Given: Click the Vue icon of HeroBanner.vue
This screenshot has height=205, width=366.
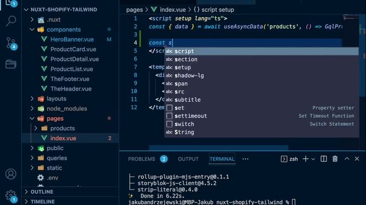Looking at the screenshot, I should tap(44, 39).
